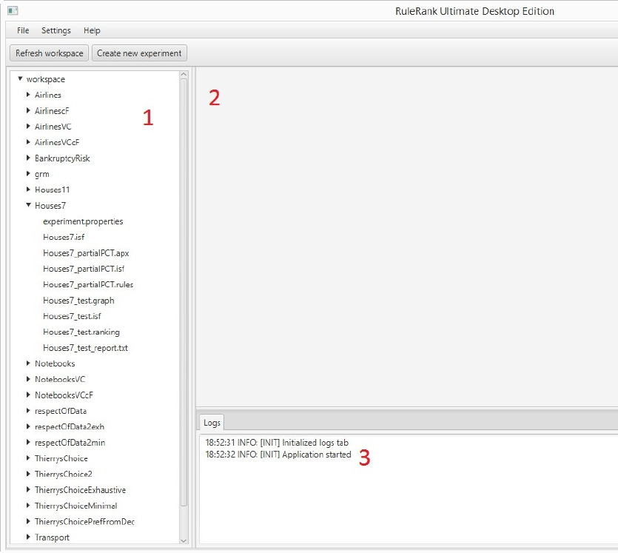Expand the ThierrysChoice folder arrow
Screen dimensions: 618x553
click(x=28, y=458)
